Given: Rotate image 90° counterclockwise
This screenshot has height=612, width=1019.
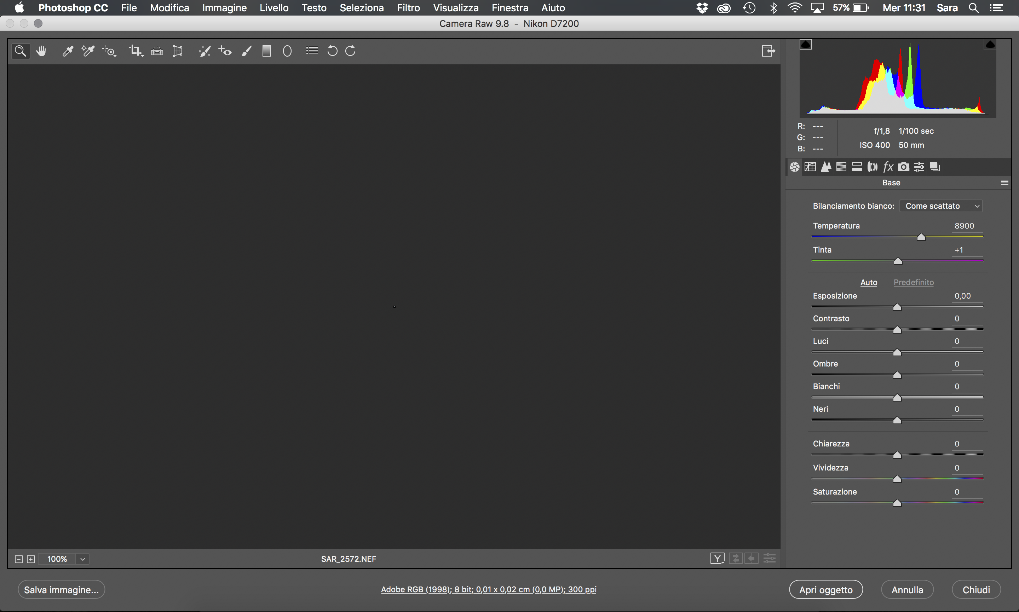Looking at the screenshot, I should click(x=332, y=51).
